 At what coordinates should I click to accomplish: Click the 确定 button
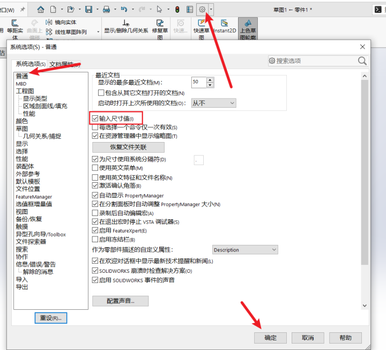(270, 338)
